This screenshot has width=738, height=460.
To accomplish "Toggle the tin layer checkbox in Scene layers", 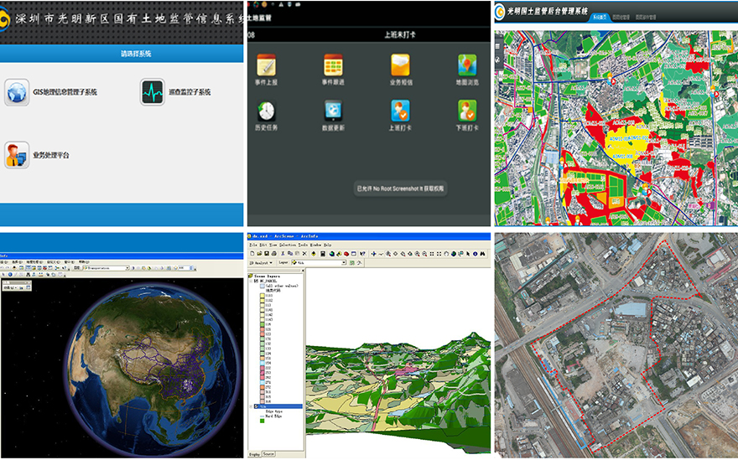I will [256, 406].
